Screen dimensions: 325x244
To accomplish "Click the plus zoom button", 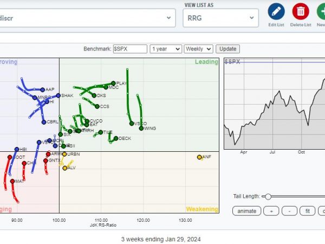I will pos(271,211).
